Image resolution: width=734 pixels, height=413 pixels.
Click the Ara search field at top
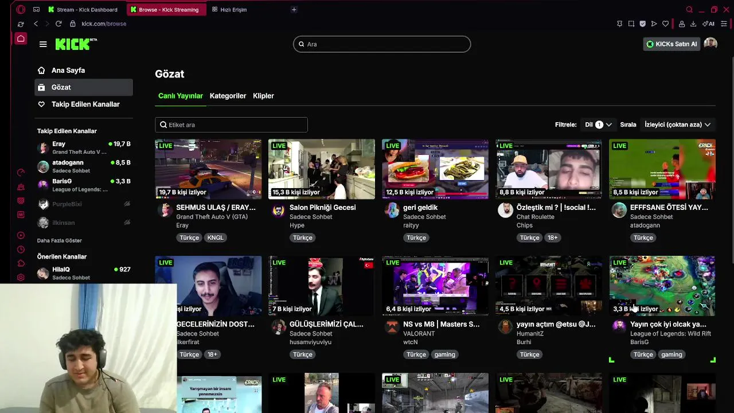382,44
